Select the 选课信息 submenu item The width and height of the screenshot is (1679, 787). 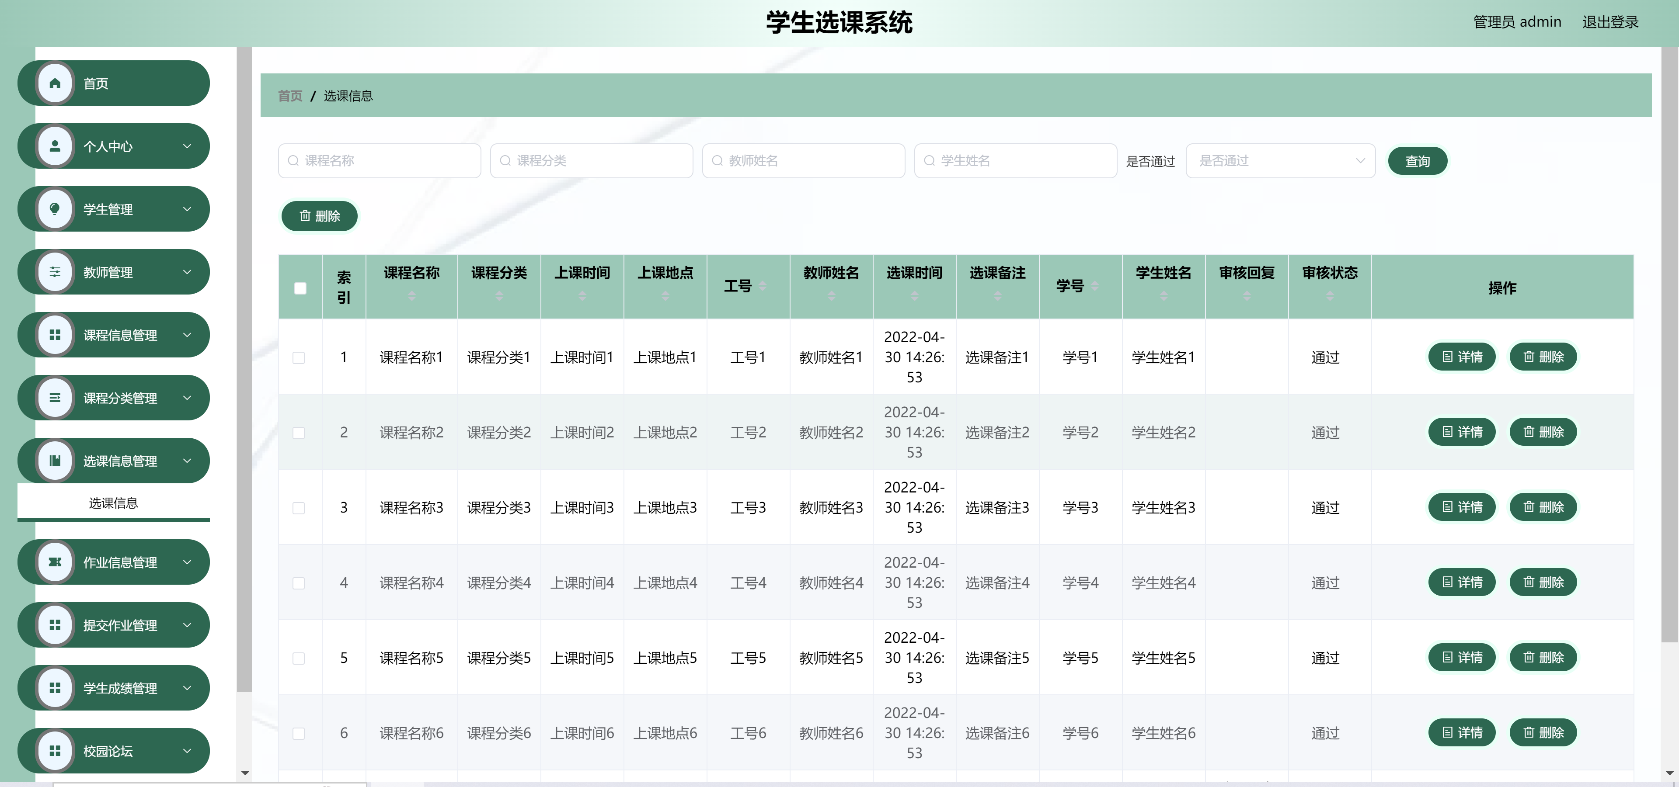click(x=113, y=502)
